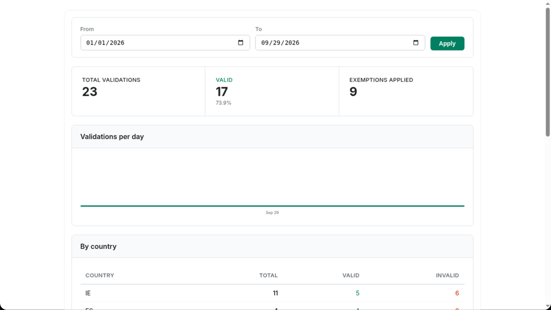Screen dimensions: 551x310
Task: Focus the From date field 01/01/2026
Action: point(165,43)
